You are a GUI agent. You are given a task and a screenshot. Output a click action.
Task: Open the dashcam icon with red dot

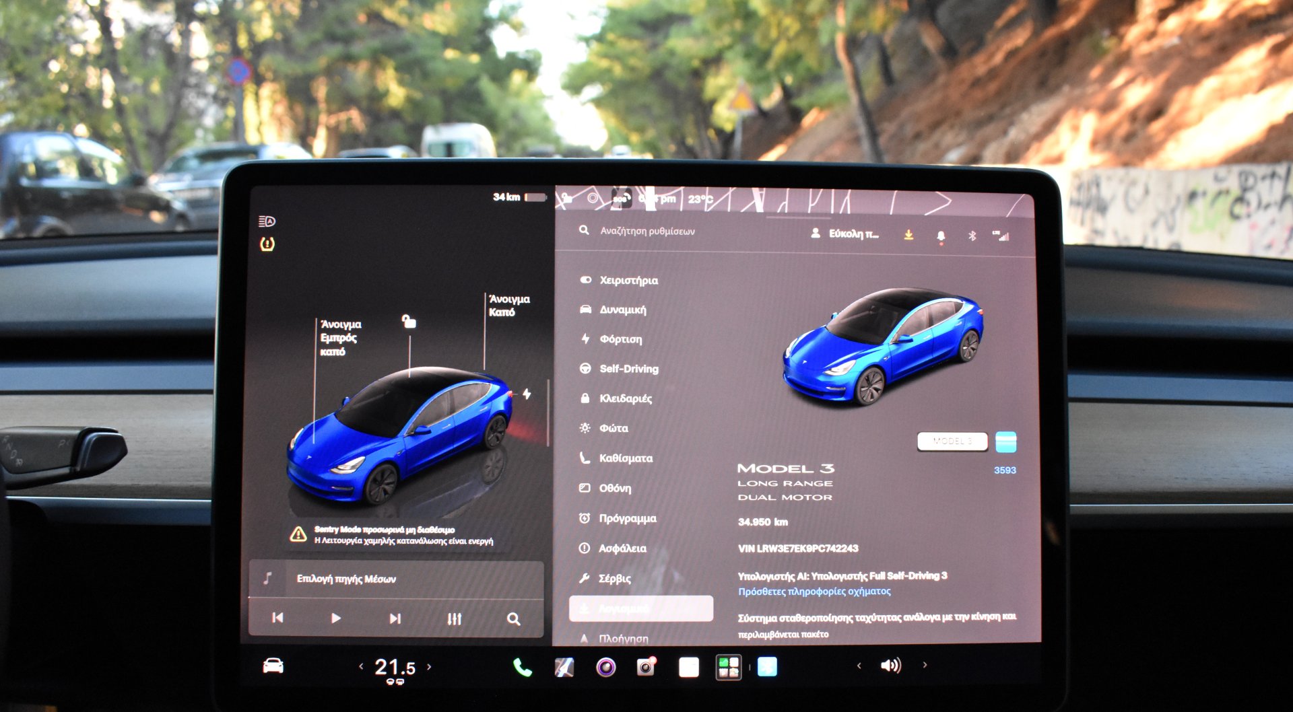pos(646,666)
